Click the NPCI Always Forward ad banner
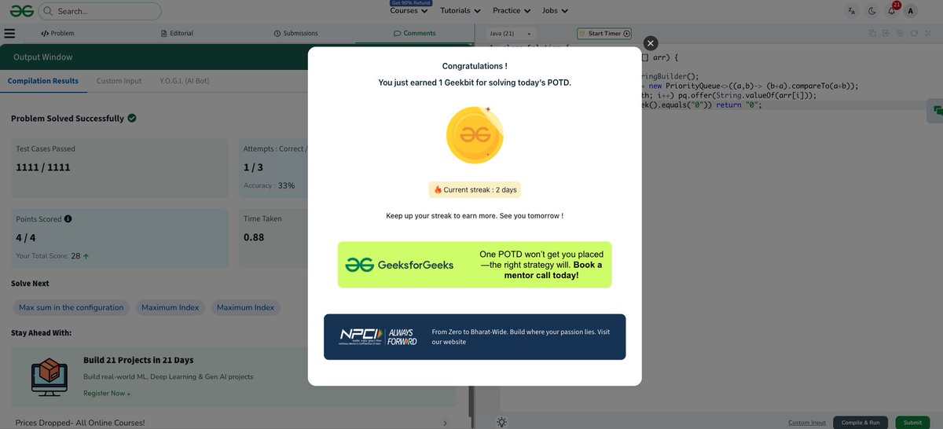 (x=475, y=337)
